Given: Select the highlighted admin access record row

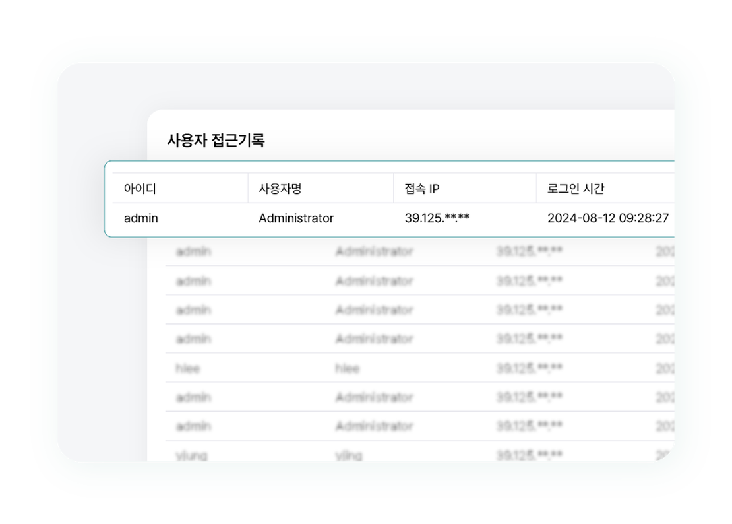Looking at the screenshot, I should (389, 218).
